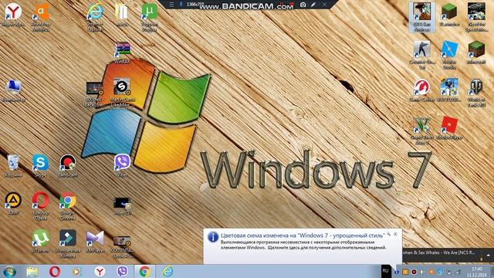This screenshot has height=278, width=494.
Task: Open the AIMP desktop shortcut
Action: pyautogui.click(x=13, y=203)
